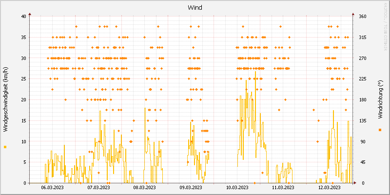
Task: Click the date label 12.03.2023
Action: [330, 187]
